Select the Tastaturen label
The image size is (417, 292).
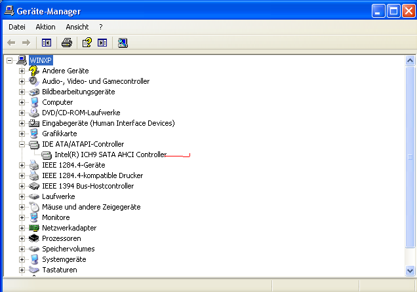(x=60, y=270)
